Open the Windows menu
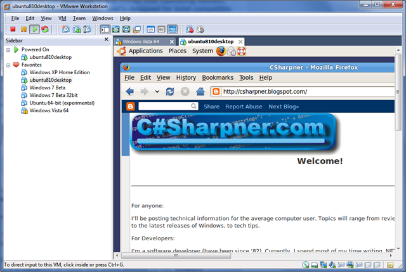406x272 pixels. 103,18
